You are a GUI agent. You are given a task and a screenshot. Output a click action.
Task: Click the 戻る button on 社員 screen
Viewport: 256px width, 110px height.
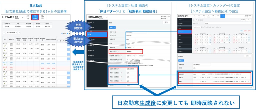(x=166, y=22)
